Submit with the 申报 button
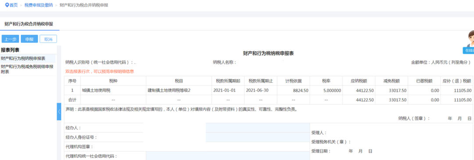Viewport: 474px width, 160px height. [29, 39]
